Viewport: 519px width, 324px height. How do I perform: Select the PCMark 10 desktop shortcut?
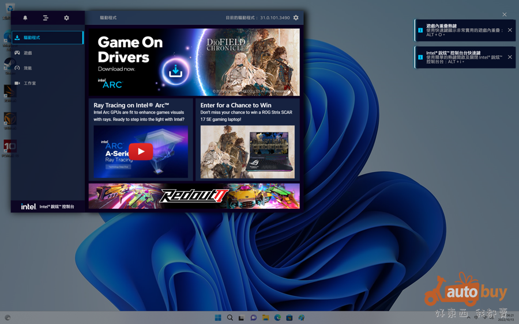[10, 148]
